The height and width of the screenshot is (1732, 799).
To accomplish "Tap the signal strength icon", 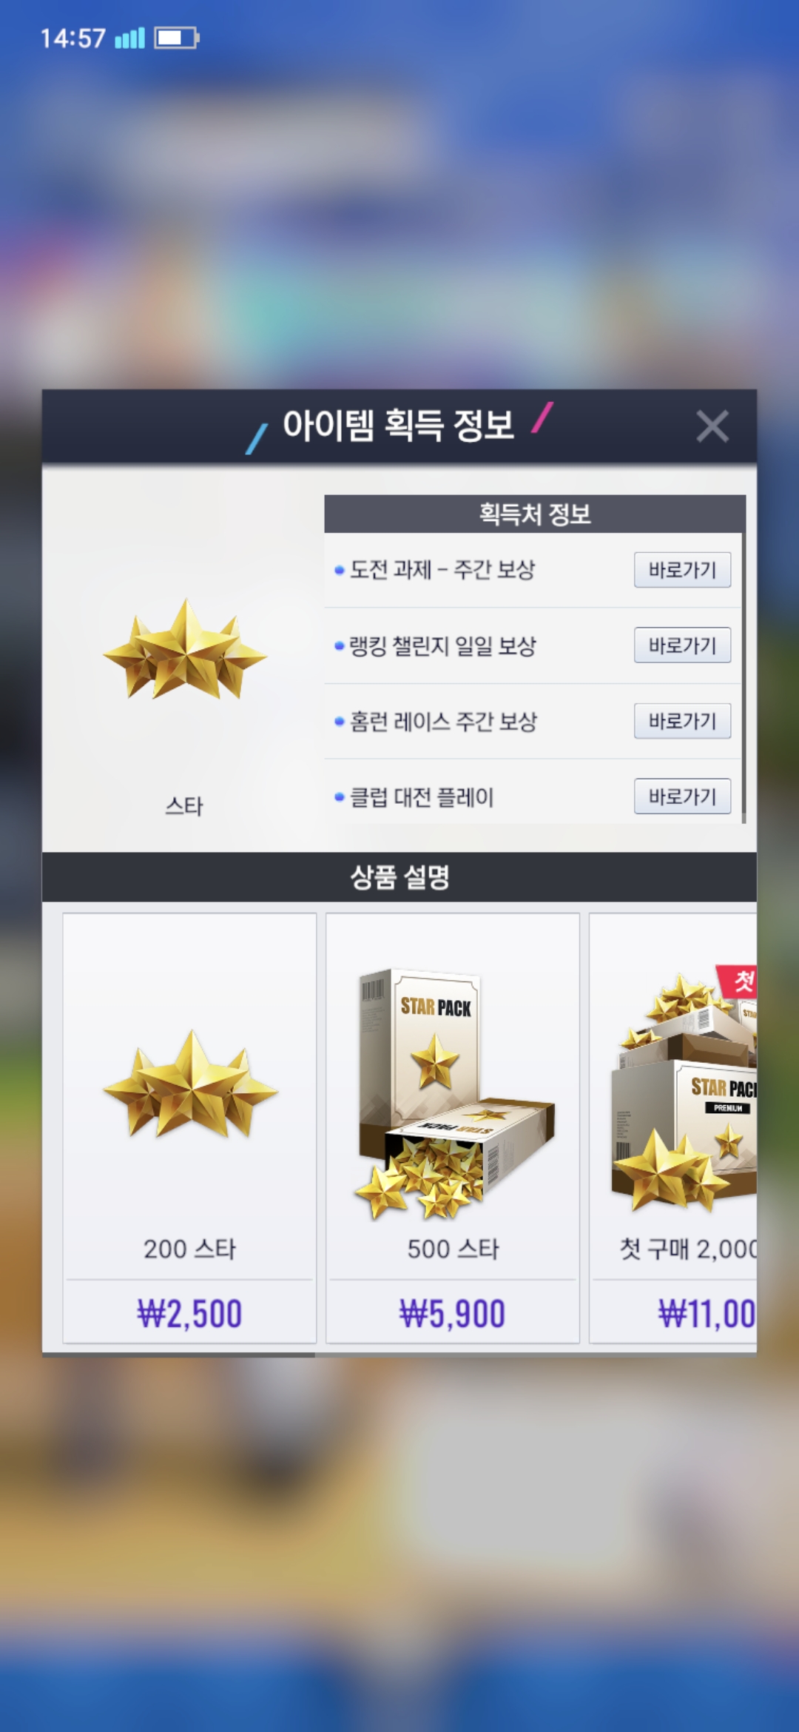I will (129, 38).
